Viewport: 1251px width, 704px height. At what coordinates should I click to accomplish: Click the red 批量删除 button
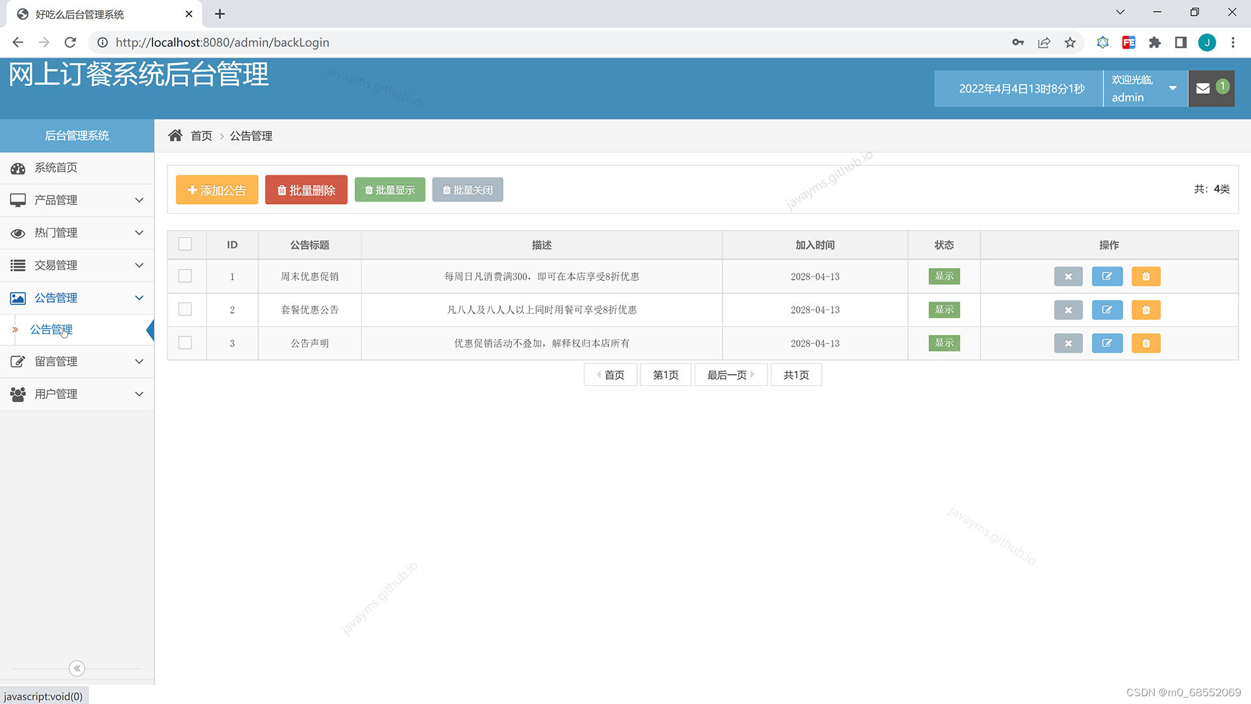pos(306,190)
